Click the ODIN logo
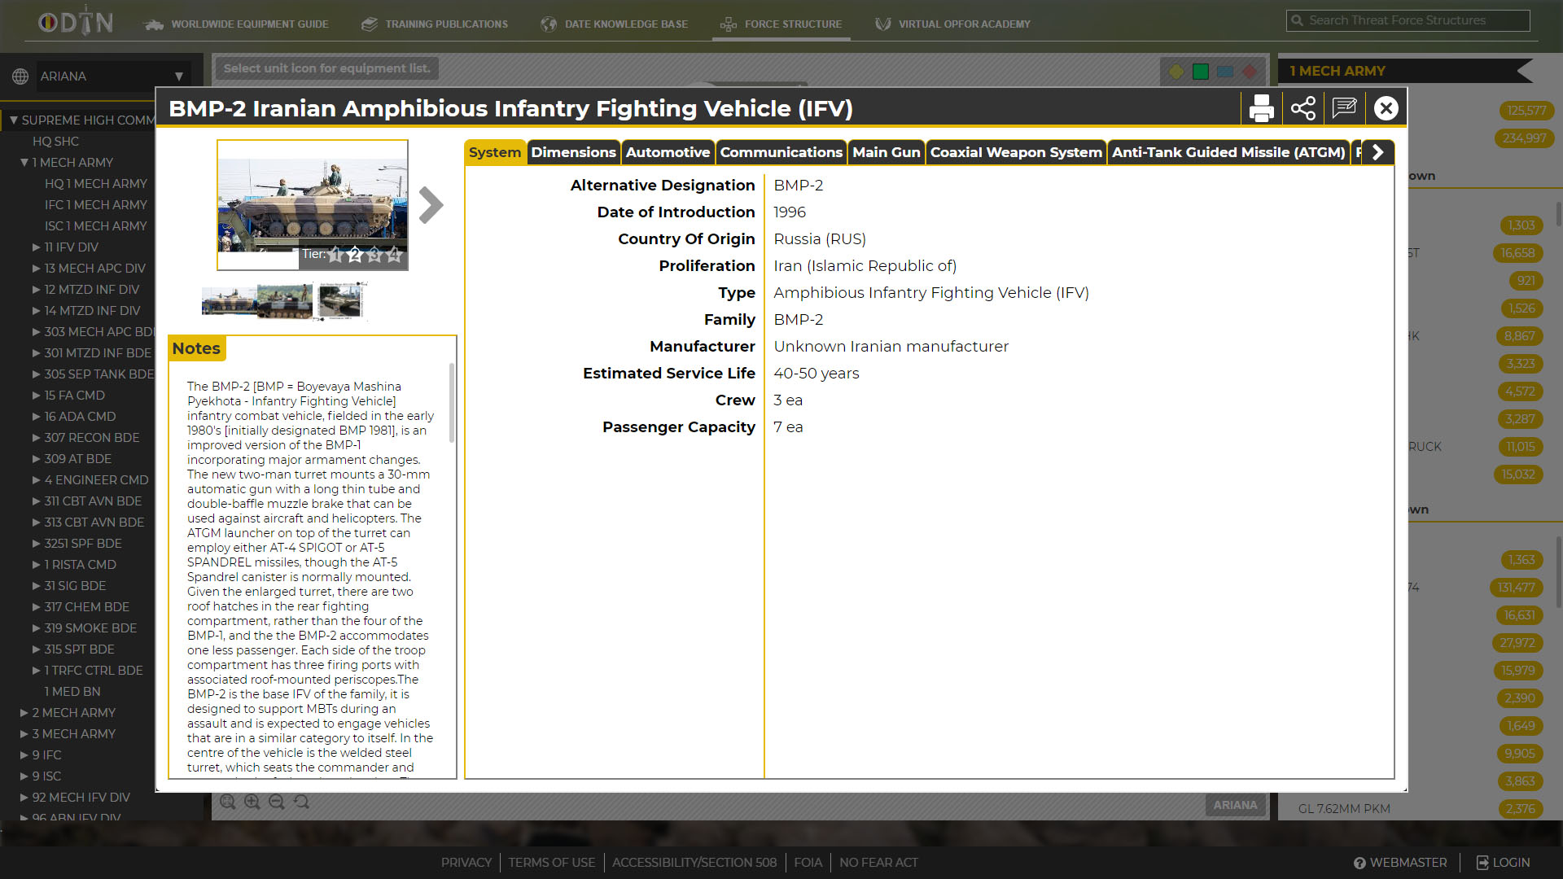The height and width of the screenshot is (879, 1563). (76, 23)
